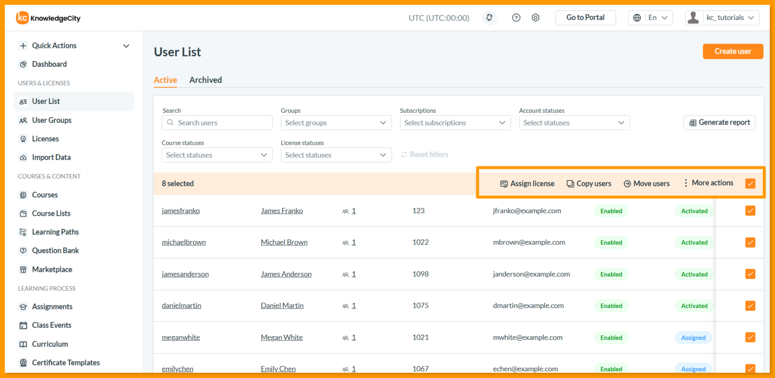
Task: Open the Michael Brown name link
Action: pyautogui.click(x=284, y=242)
